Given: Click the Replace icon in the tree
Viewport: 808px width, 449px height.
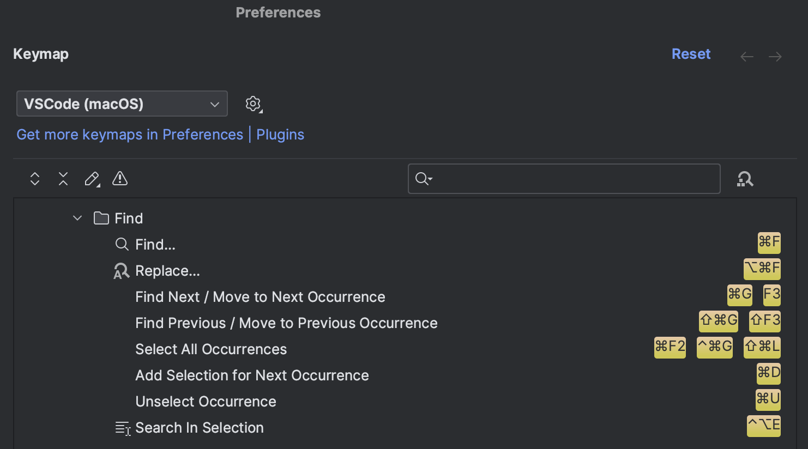Looking at the screenshot, I should pyautogui.click(x=121, y=270).
